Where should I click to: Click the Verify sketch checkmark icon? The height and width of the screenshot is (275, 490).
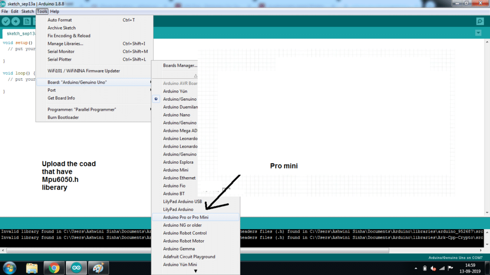pyautogui.click(x=6, y=21)
